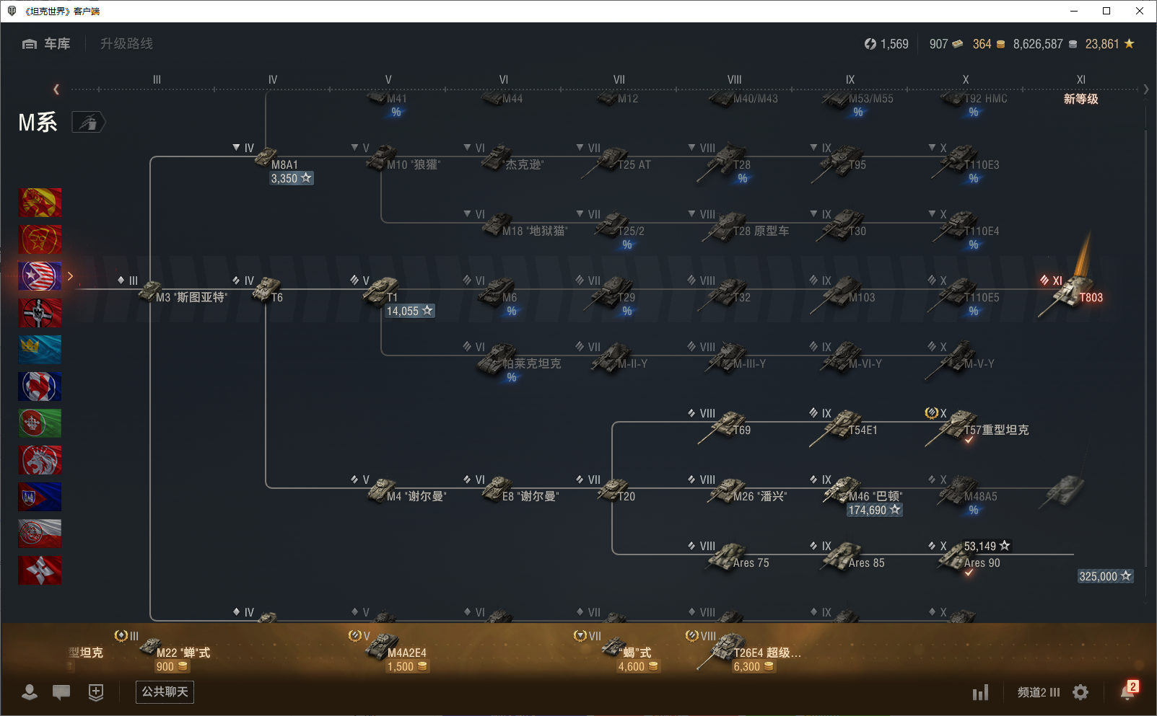Open the notification bell with 2 badge
This screenshot has height=716, width=1157.
tap(1127, 691)
